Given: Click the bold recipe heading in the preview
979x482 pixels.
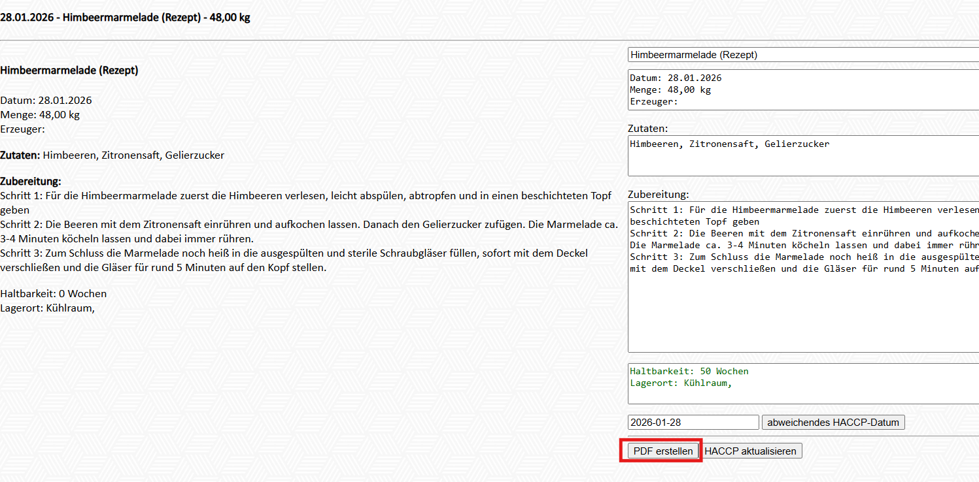Looking at the screenshot, I should pos(69,71).
